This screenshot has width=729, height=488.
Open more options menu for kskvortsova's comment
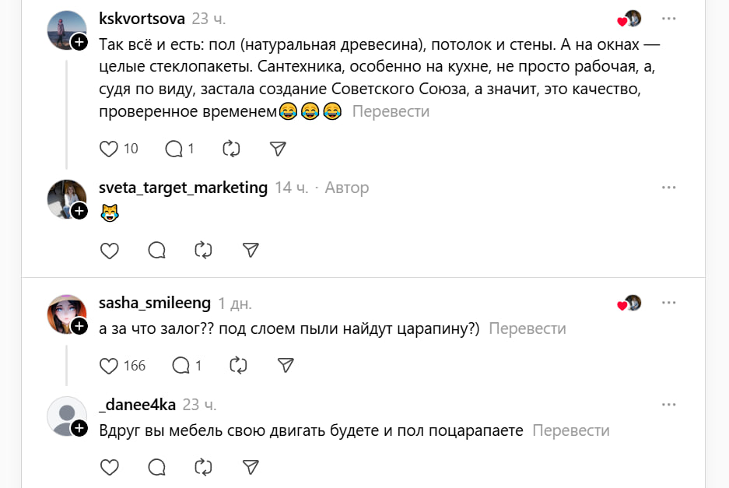[668, 19]
